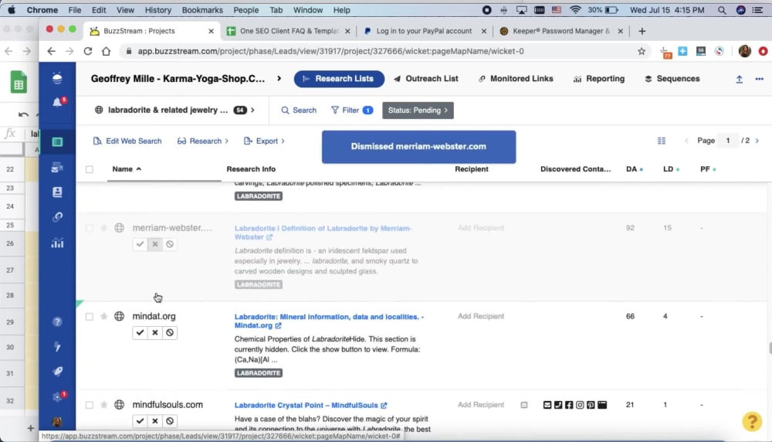Screen dimensions: 772x442
Task: Blacklist mindfulsouls.com with the block icon
Action: [170, 421]
